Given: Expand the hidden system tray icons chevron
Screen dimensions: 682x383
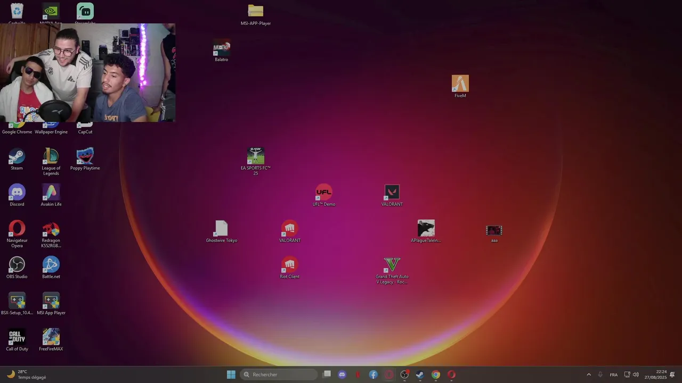Looking at the screenshot, I should point(589,374).
